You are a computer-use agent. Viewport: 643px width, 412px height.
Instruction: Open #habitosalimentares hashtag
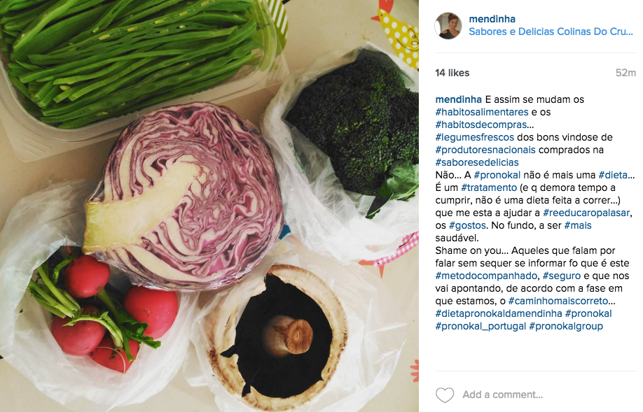click(482, 112)
